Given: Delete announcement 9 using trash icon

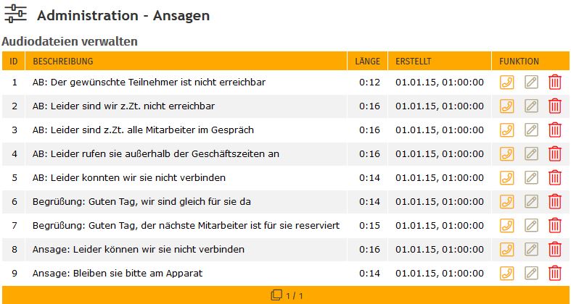Looking at the screenshot, I should click(555, 274).
